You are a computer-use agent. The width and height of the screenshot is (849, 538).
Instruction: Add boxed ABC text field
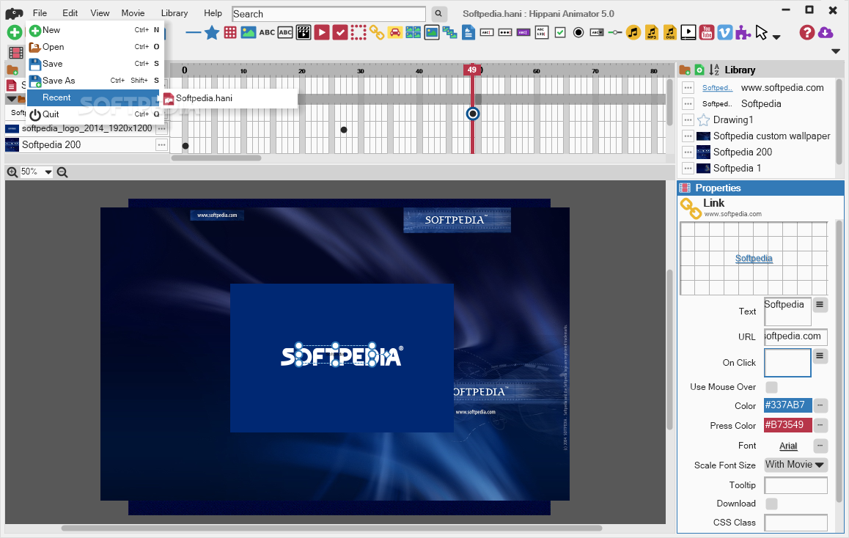[x=285, y=32]
